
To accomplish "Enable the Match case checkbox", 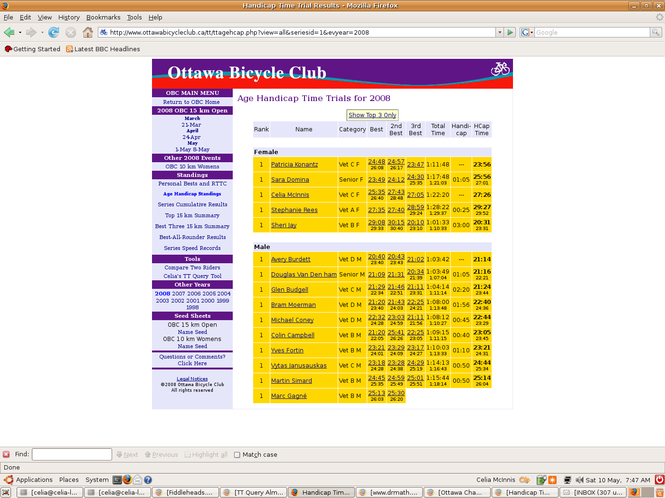I will point(237,455).
